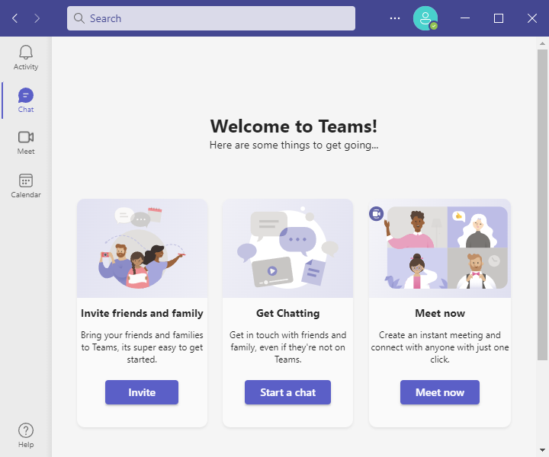Open the Meet camera icon

click(26, 137)
